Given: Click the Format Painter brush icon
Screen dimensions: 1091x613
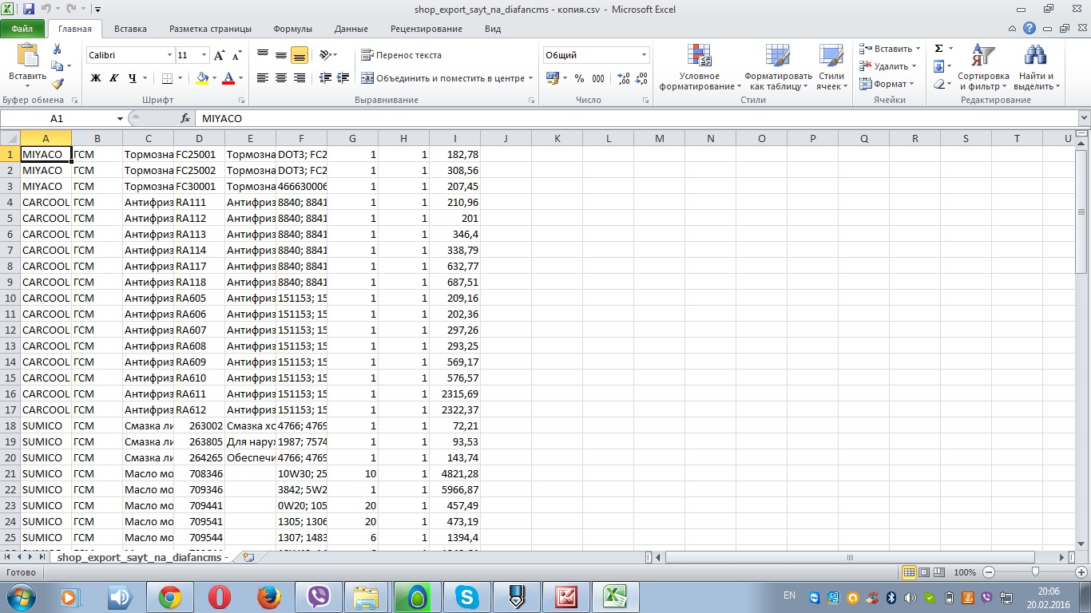Looking at the screenshot, I should [x=57, y=84].
